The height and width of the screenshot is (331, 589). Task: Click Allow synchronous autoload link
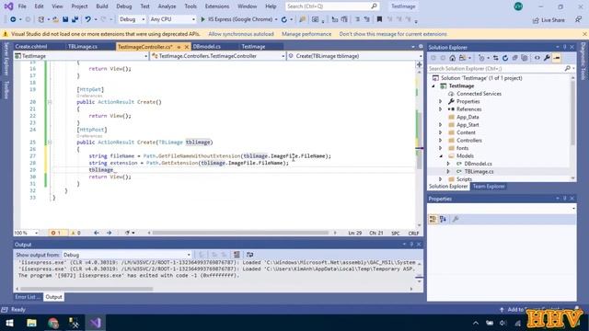[241, 34]
